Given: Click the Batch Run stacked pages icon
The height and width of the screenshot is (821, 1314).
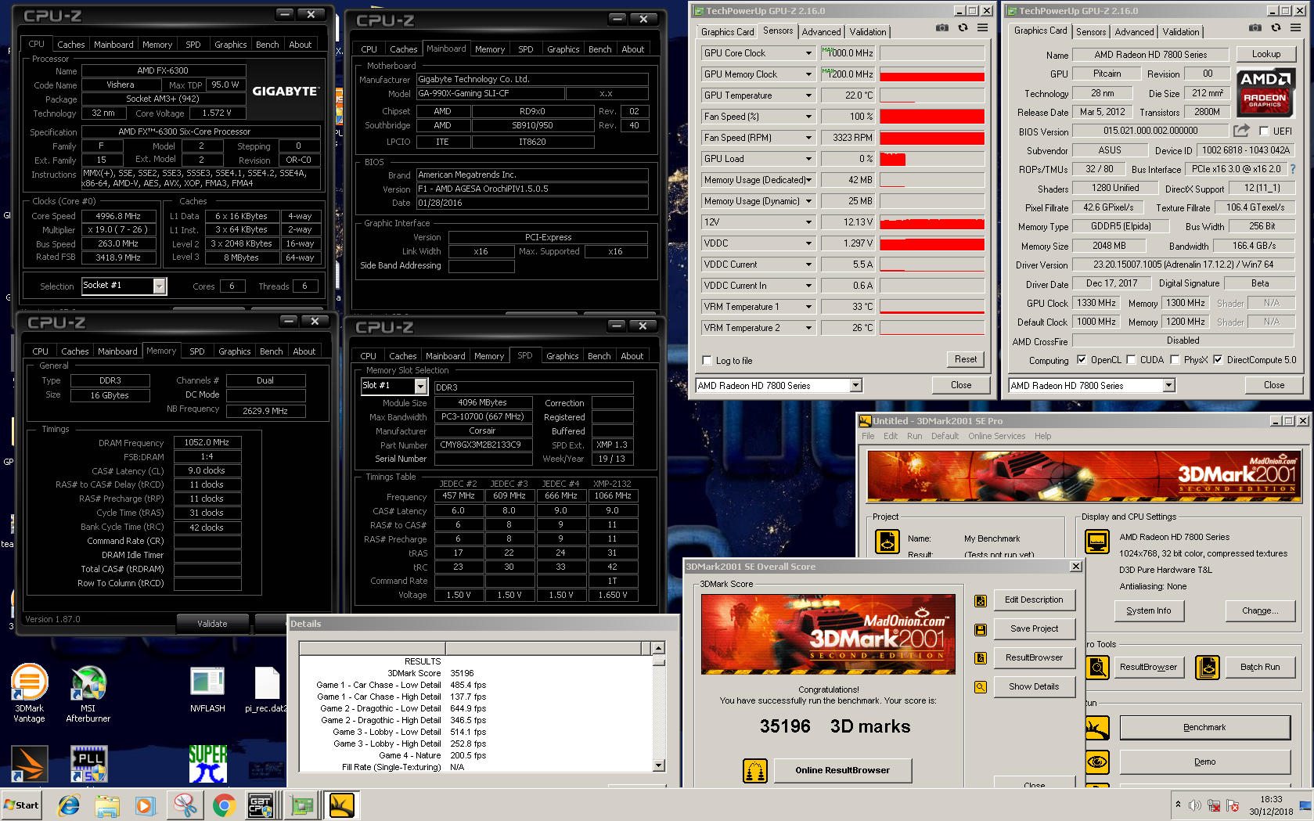Looking at the screenshot, I should pos(1208,668).
